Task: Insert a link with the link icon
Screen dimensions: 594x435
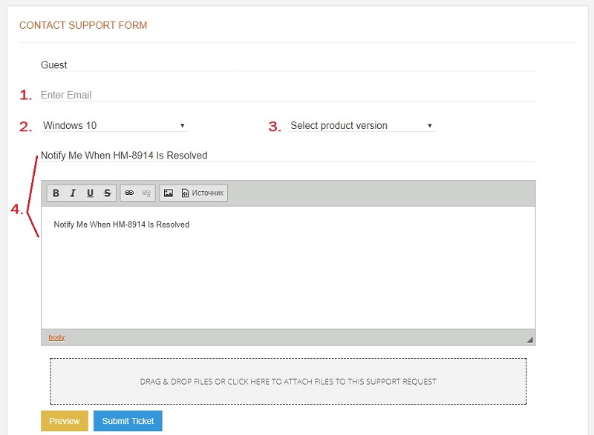Action: pos(129,193)
